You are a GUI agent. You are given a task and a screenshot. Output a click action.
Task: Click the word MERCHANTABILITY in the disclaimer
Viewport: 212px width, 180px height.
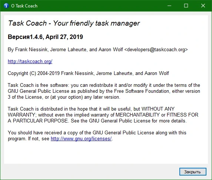[x=138, y=115]
